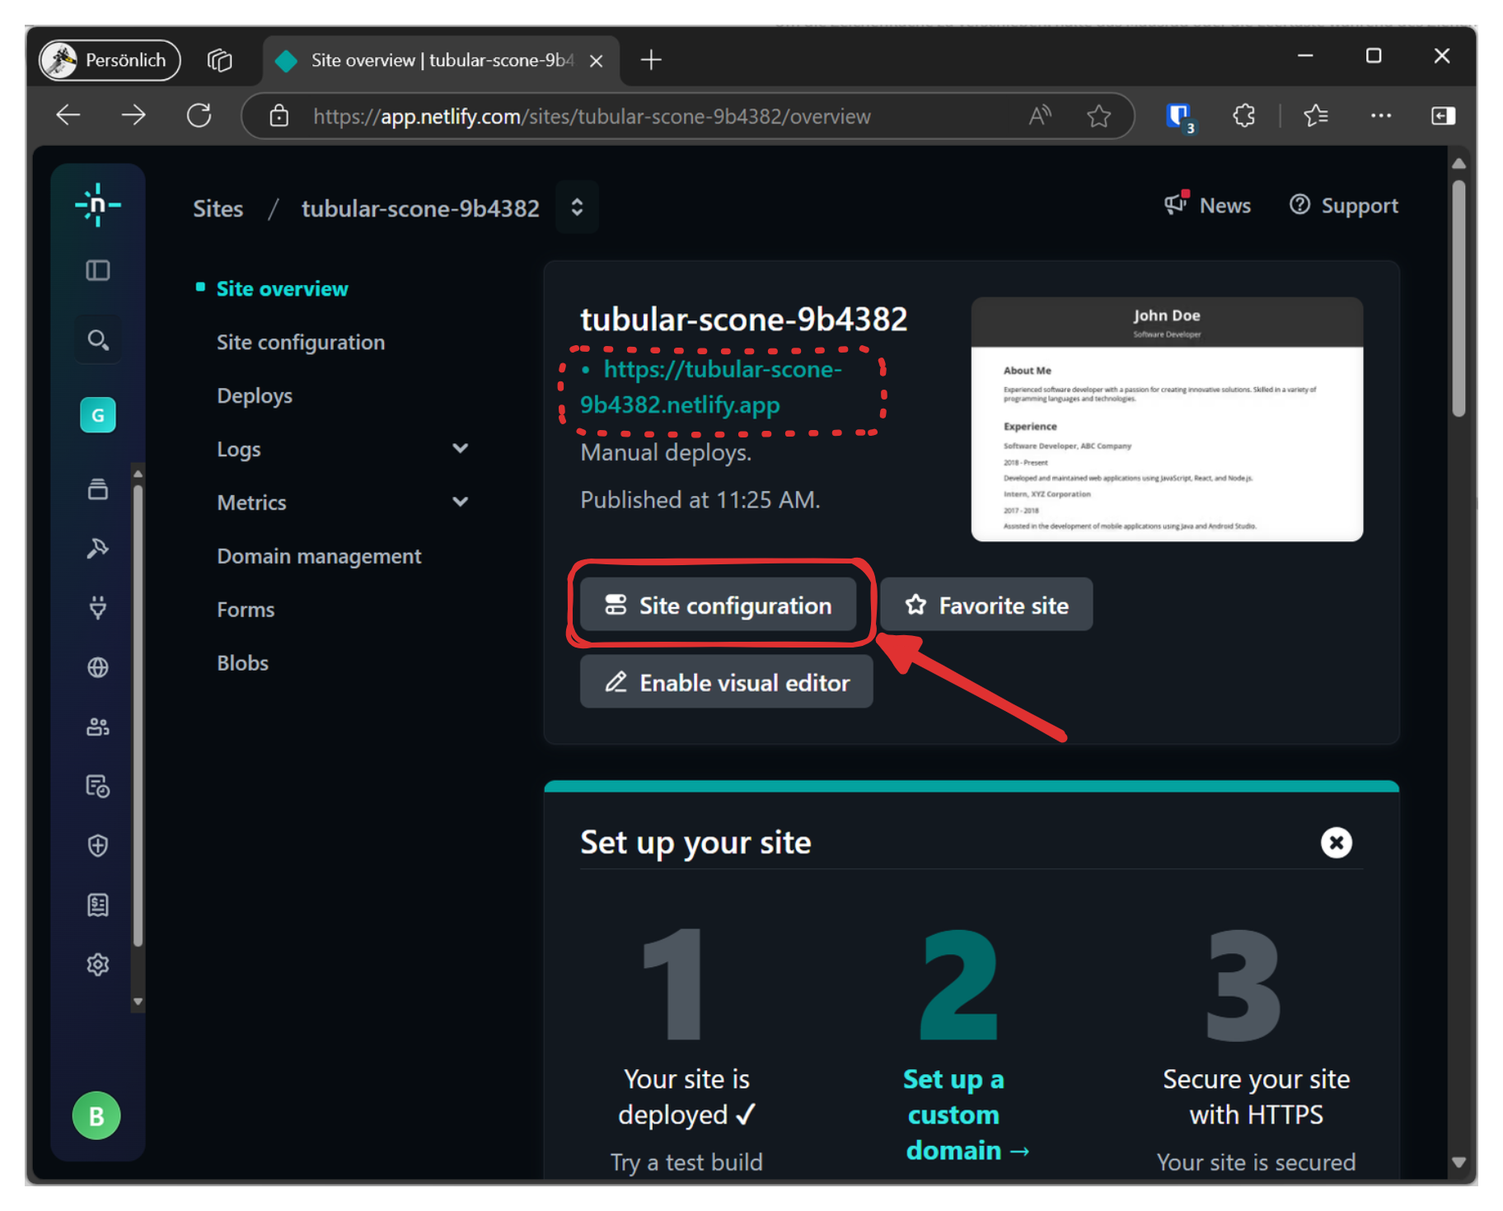1503x1211 pixels.
Task: Go to Deploys in side menu
Action: 255,395
